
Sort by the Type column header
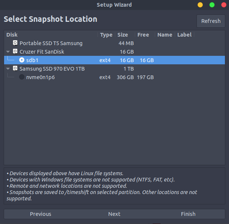(106, 35)
